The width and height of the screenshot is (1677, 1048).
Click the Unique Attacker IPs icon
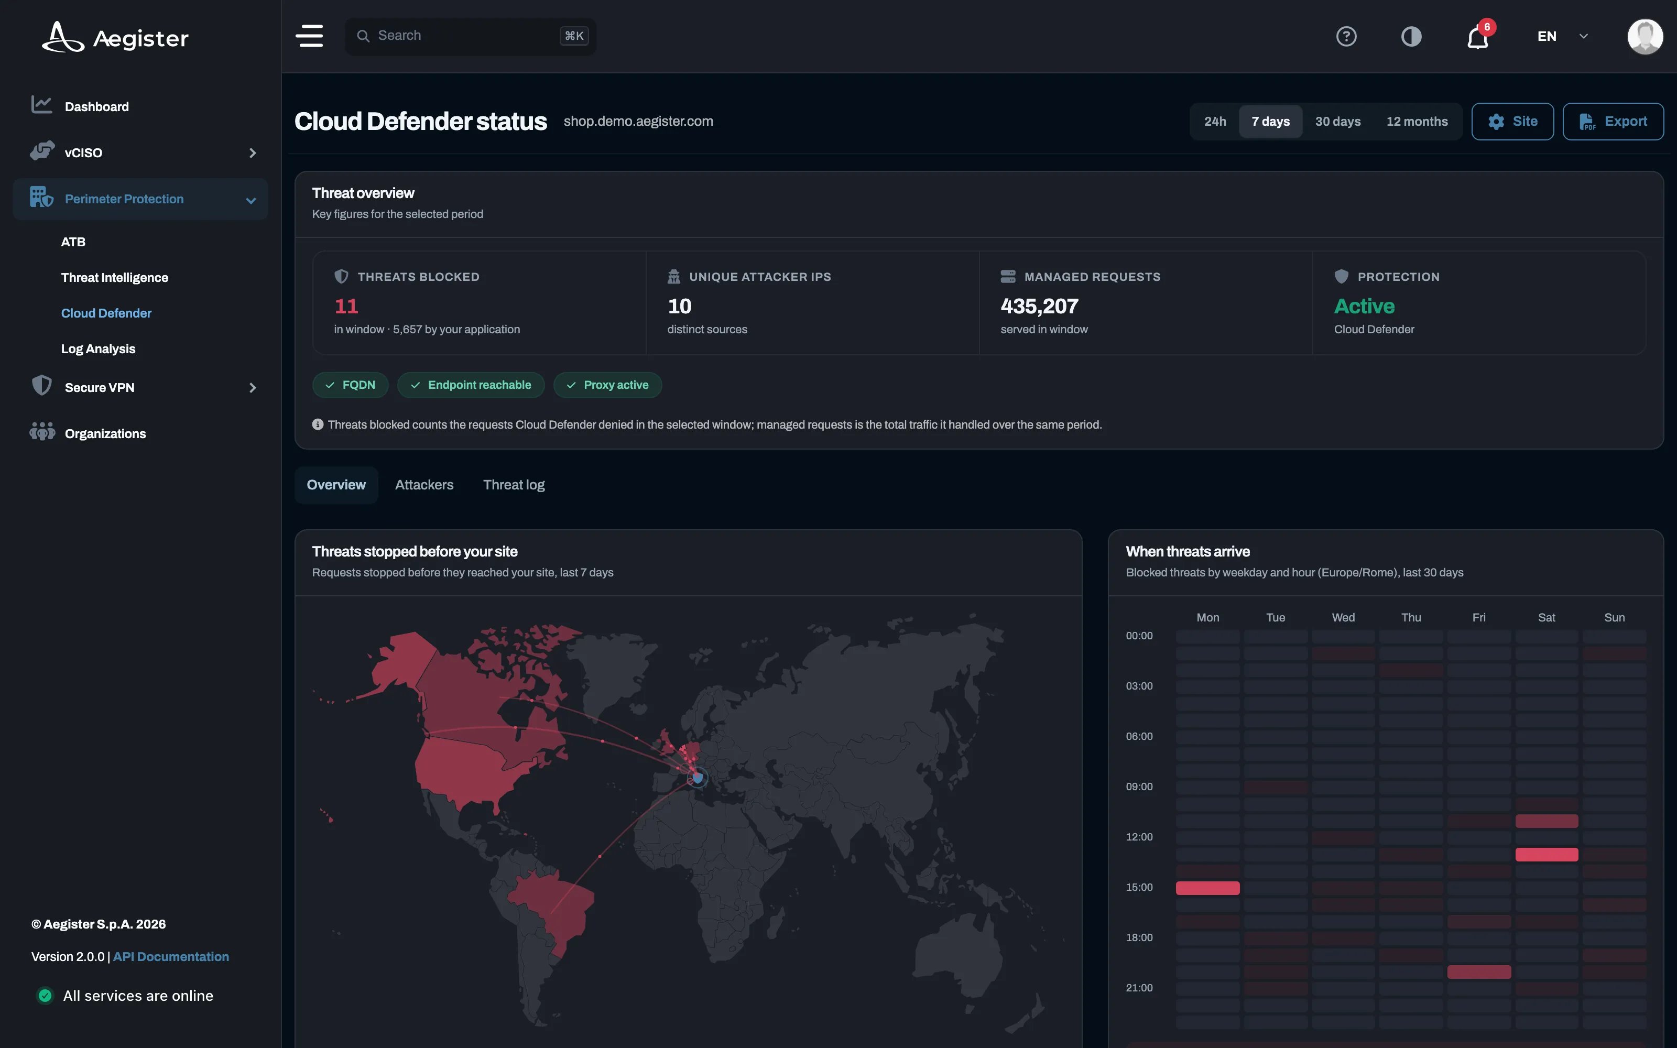[673, 277]
